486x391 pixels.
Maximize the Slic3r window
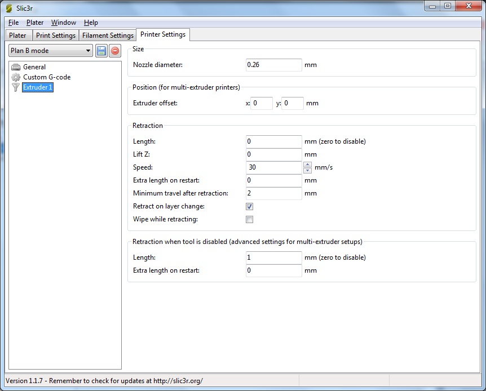[448, 6]
